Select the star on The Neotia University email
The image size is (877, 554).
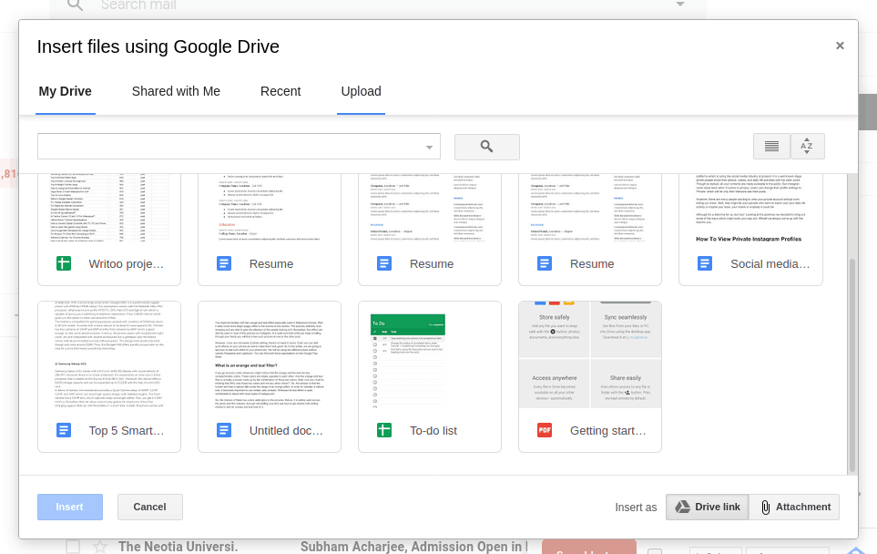click(100, 547)
